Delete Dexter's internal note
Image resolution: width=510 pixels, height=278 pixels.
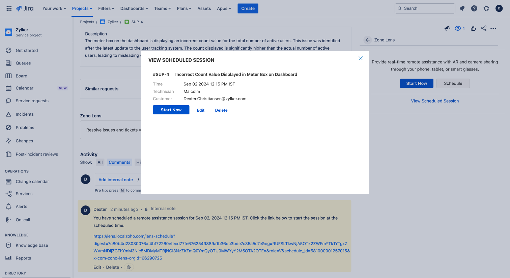tap(113, 267)
